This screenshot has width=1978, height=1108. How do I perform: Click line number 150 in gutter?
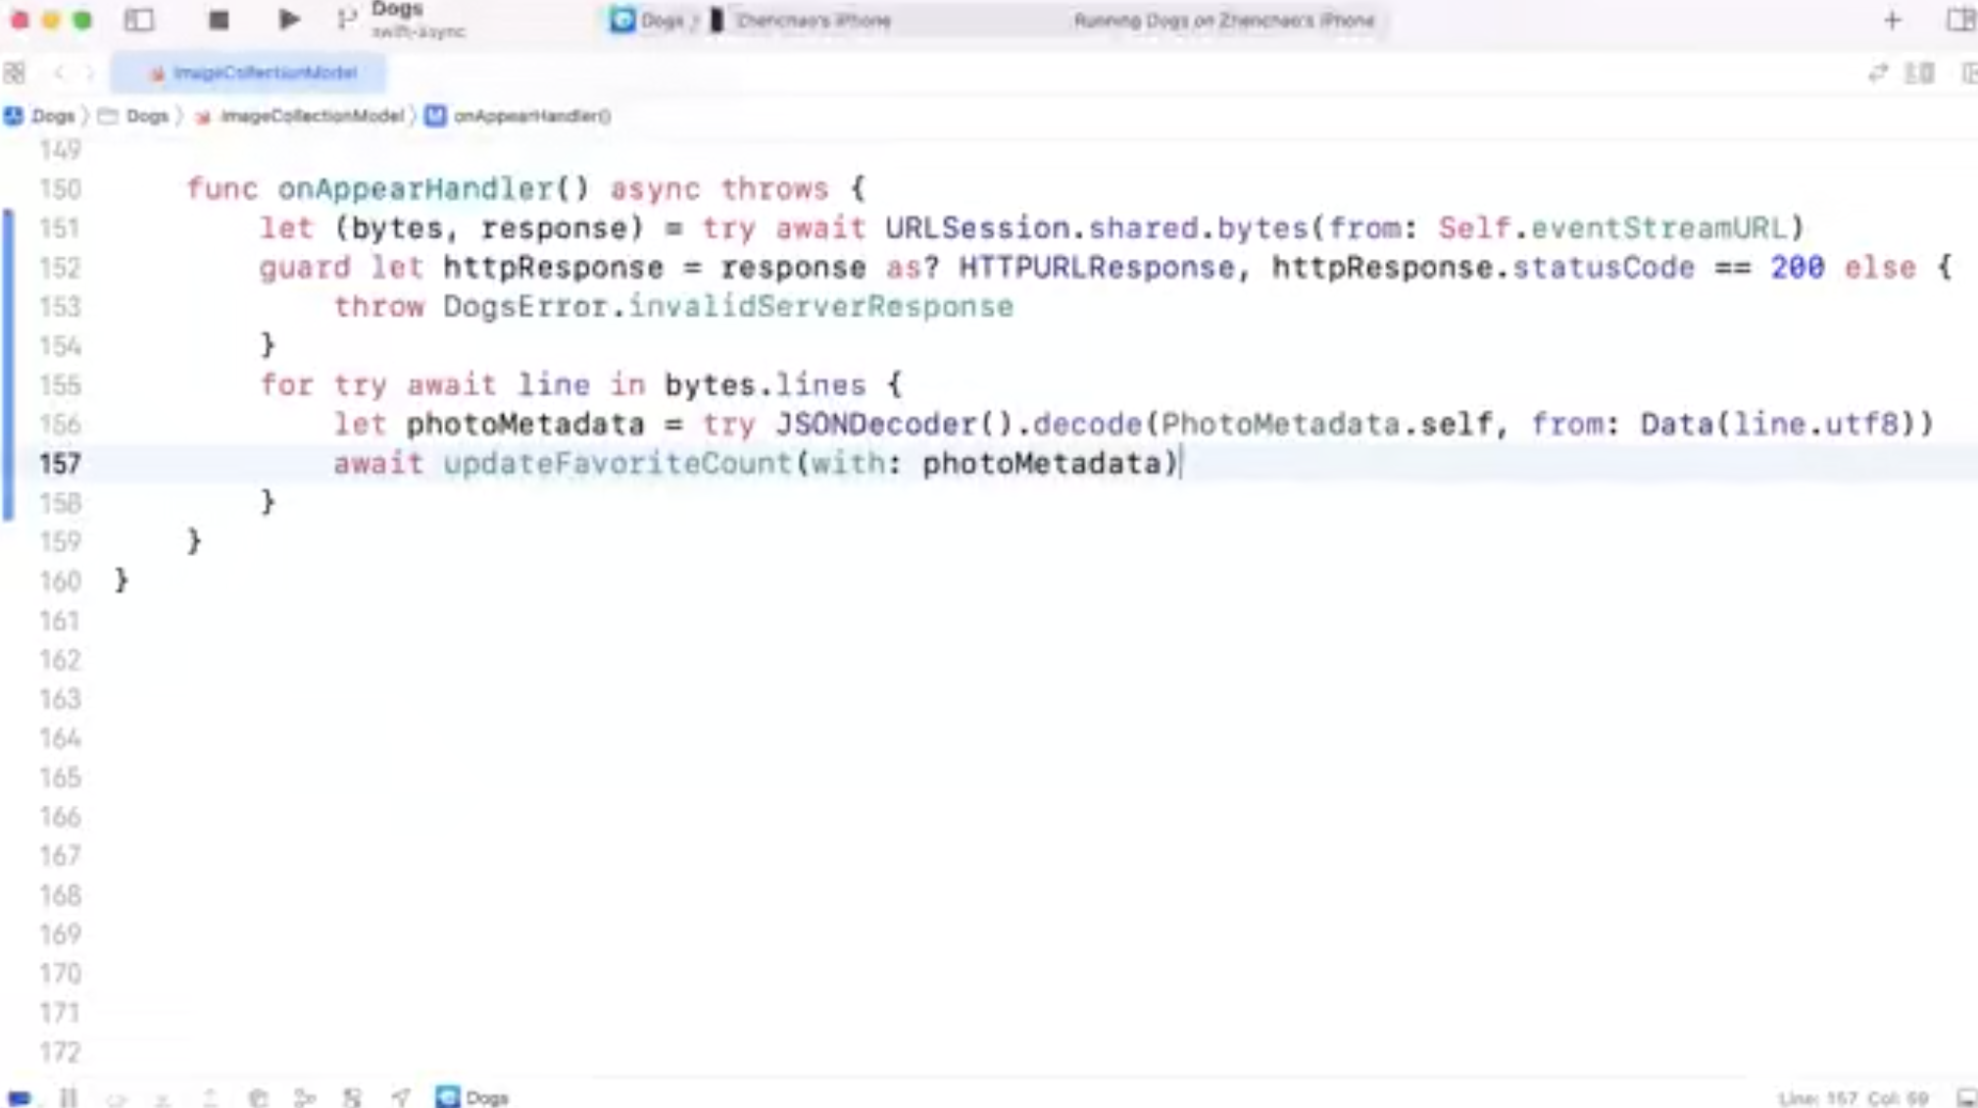pos(61,188)
